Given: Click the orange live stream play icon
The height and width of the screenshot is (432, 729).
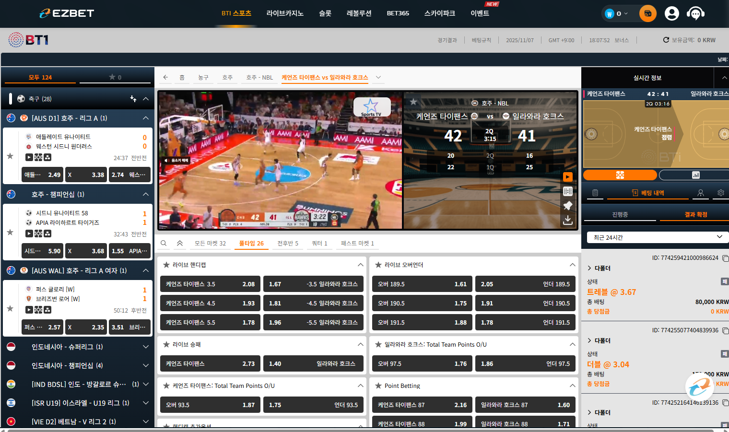Looking at the screenshot, I should (x=567, y=177).
